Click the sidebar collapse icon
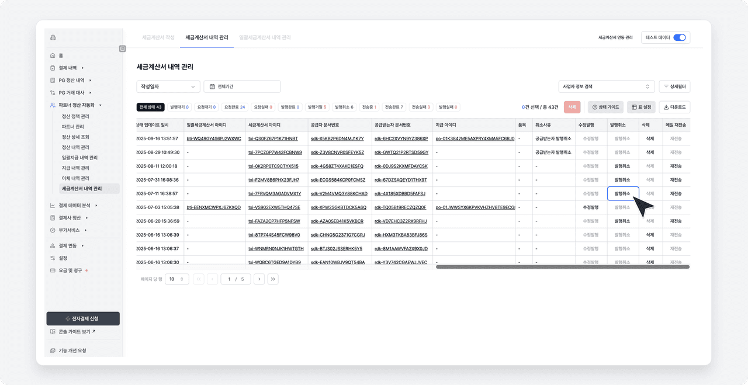Viewport: 748px width, 385px height. click(122, 48)
